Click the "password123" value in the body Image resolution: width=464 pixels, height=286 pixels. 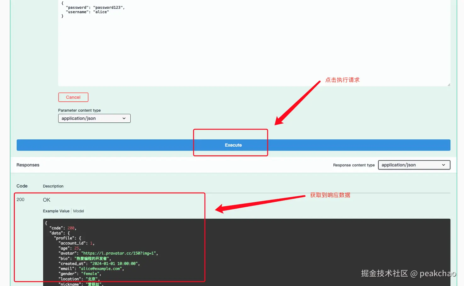pos(109,8)
